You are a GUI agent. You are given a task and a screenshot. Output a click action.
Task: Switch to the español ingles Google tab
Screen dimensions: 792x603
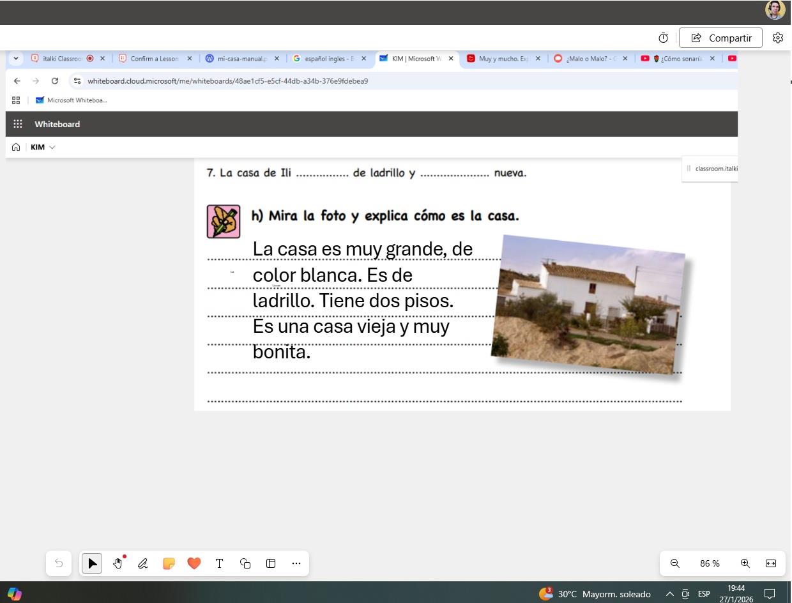(324, 58)
